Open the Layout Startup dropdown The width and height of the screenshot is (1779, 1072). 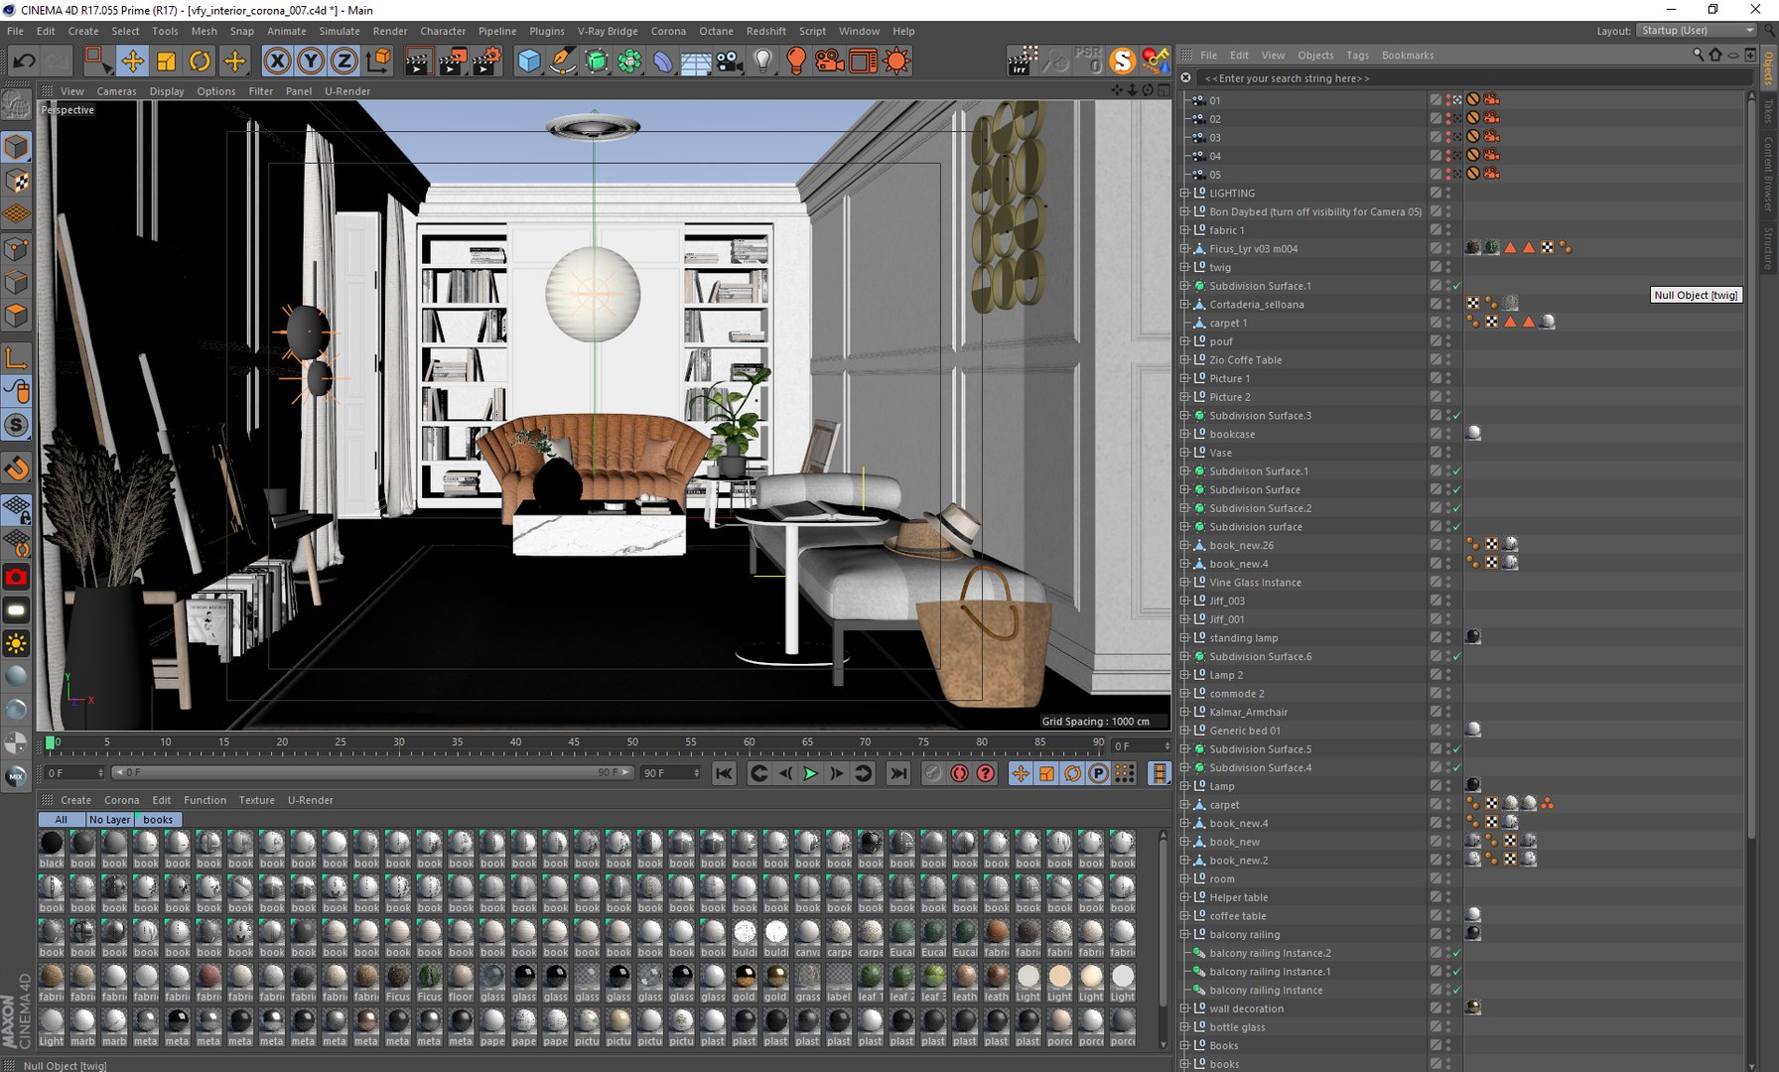point(1697,31)
